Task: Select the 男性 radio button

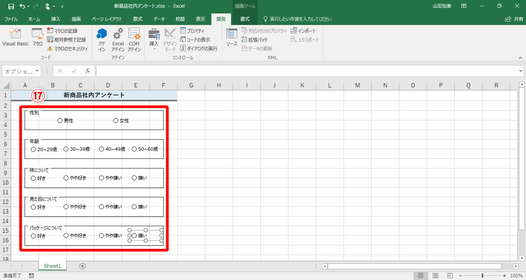Action: (x=65, y=121)
